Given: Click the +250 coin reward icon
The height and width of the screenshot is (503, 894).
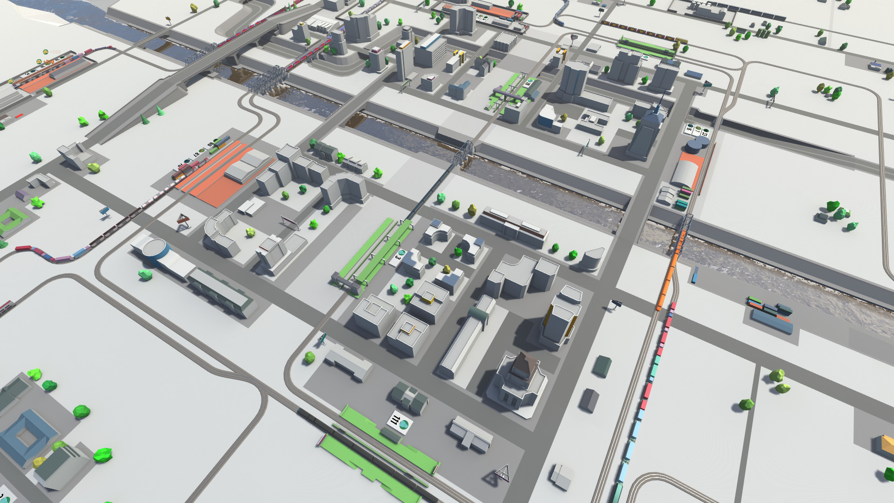Looking at the screenshot, I should coord(39,61).
